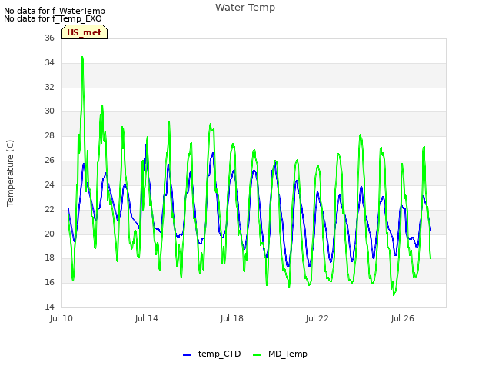Click the 26 y-axis tick label
The height and width of the screenshot is (369, 492).
(49, 161)
